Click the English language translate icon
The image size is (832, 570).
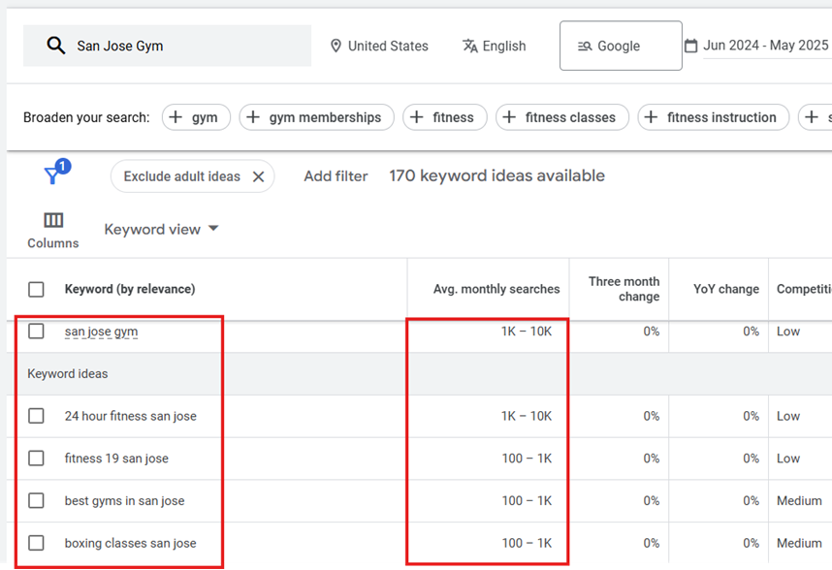point(469,47)
